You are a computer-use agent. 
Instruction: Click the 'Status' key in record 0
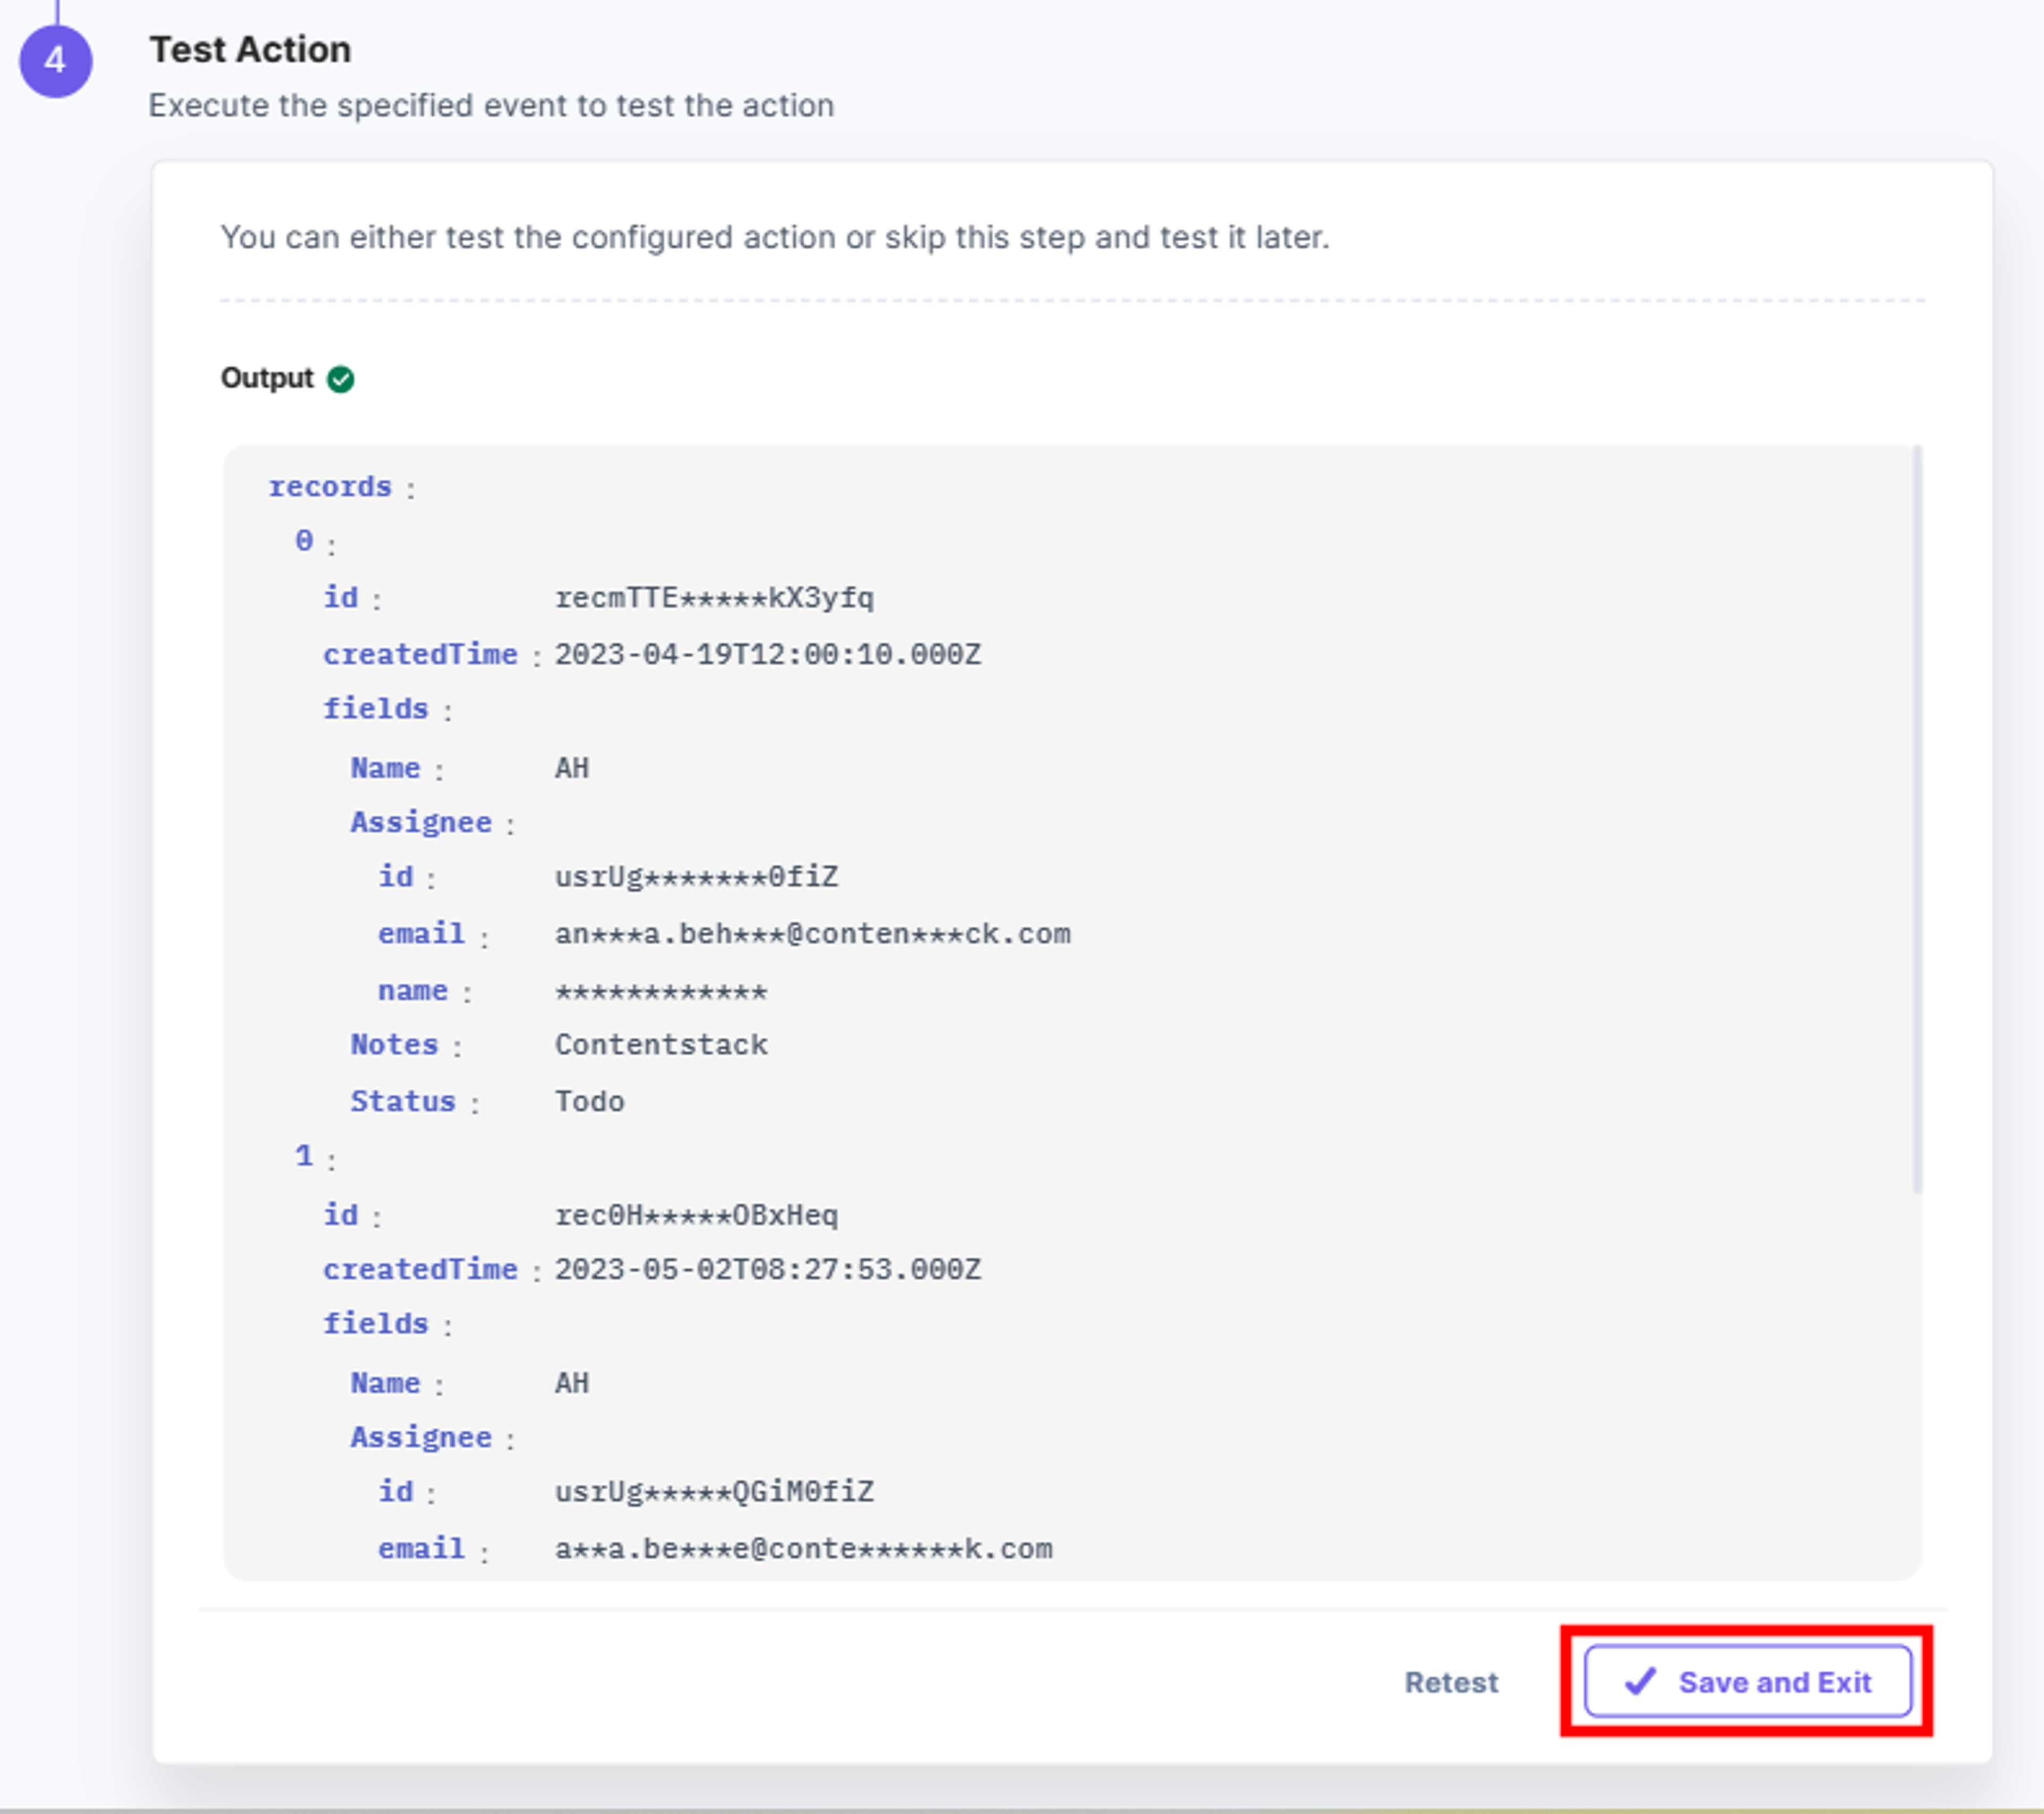[402, 1102]
